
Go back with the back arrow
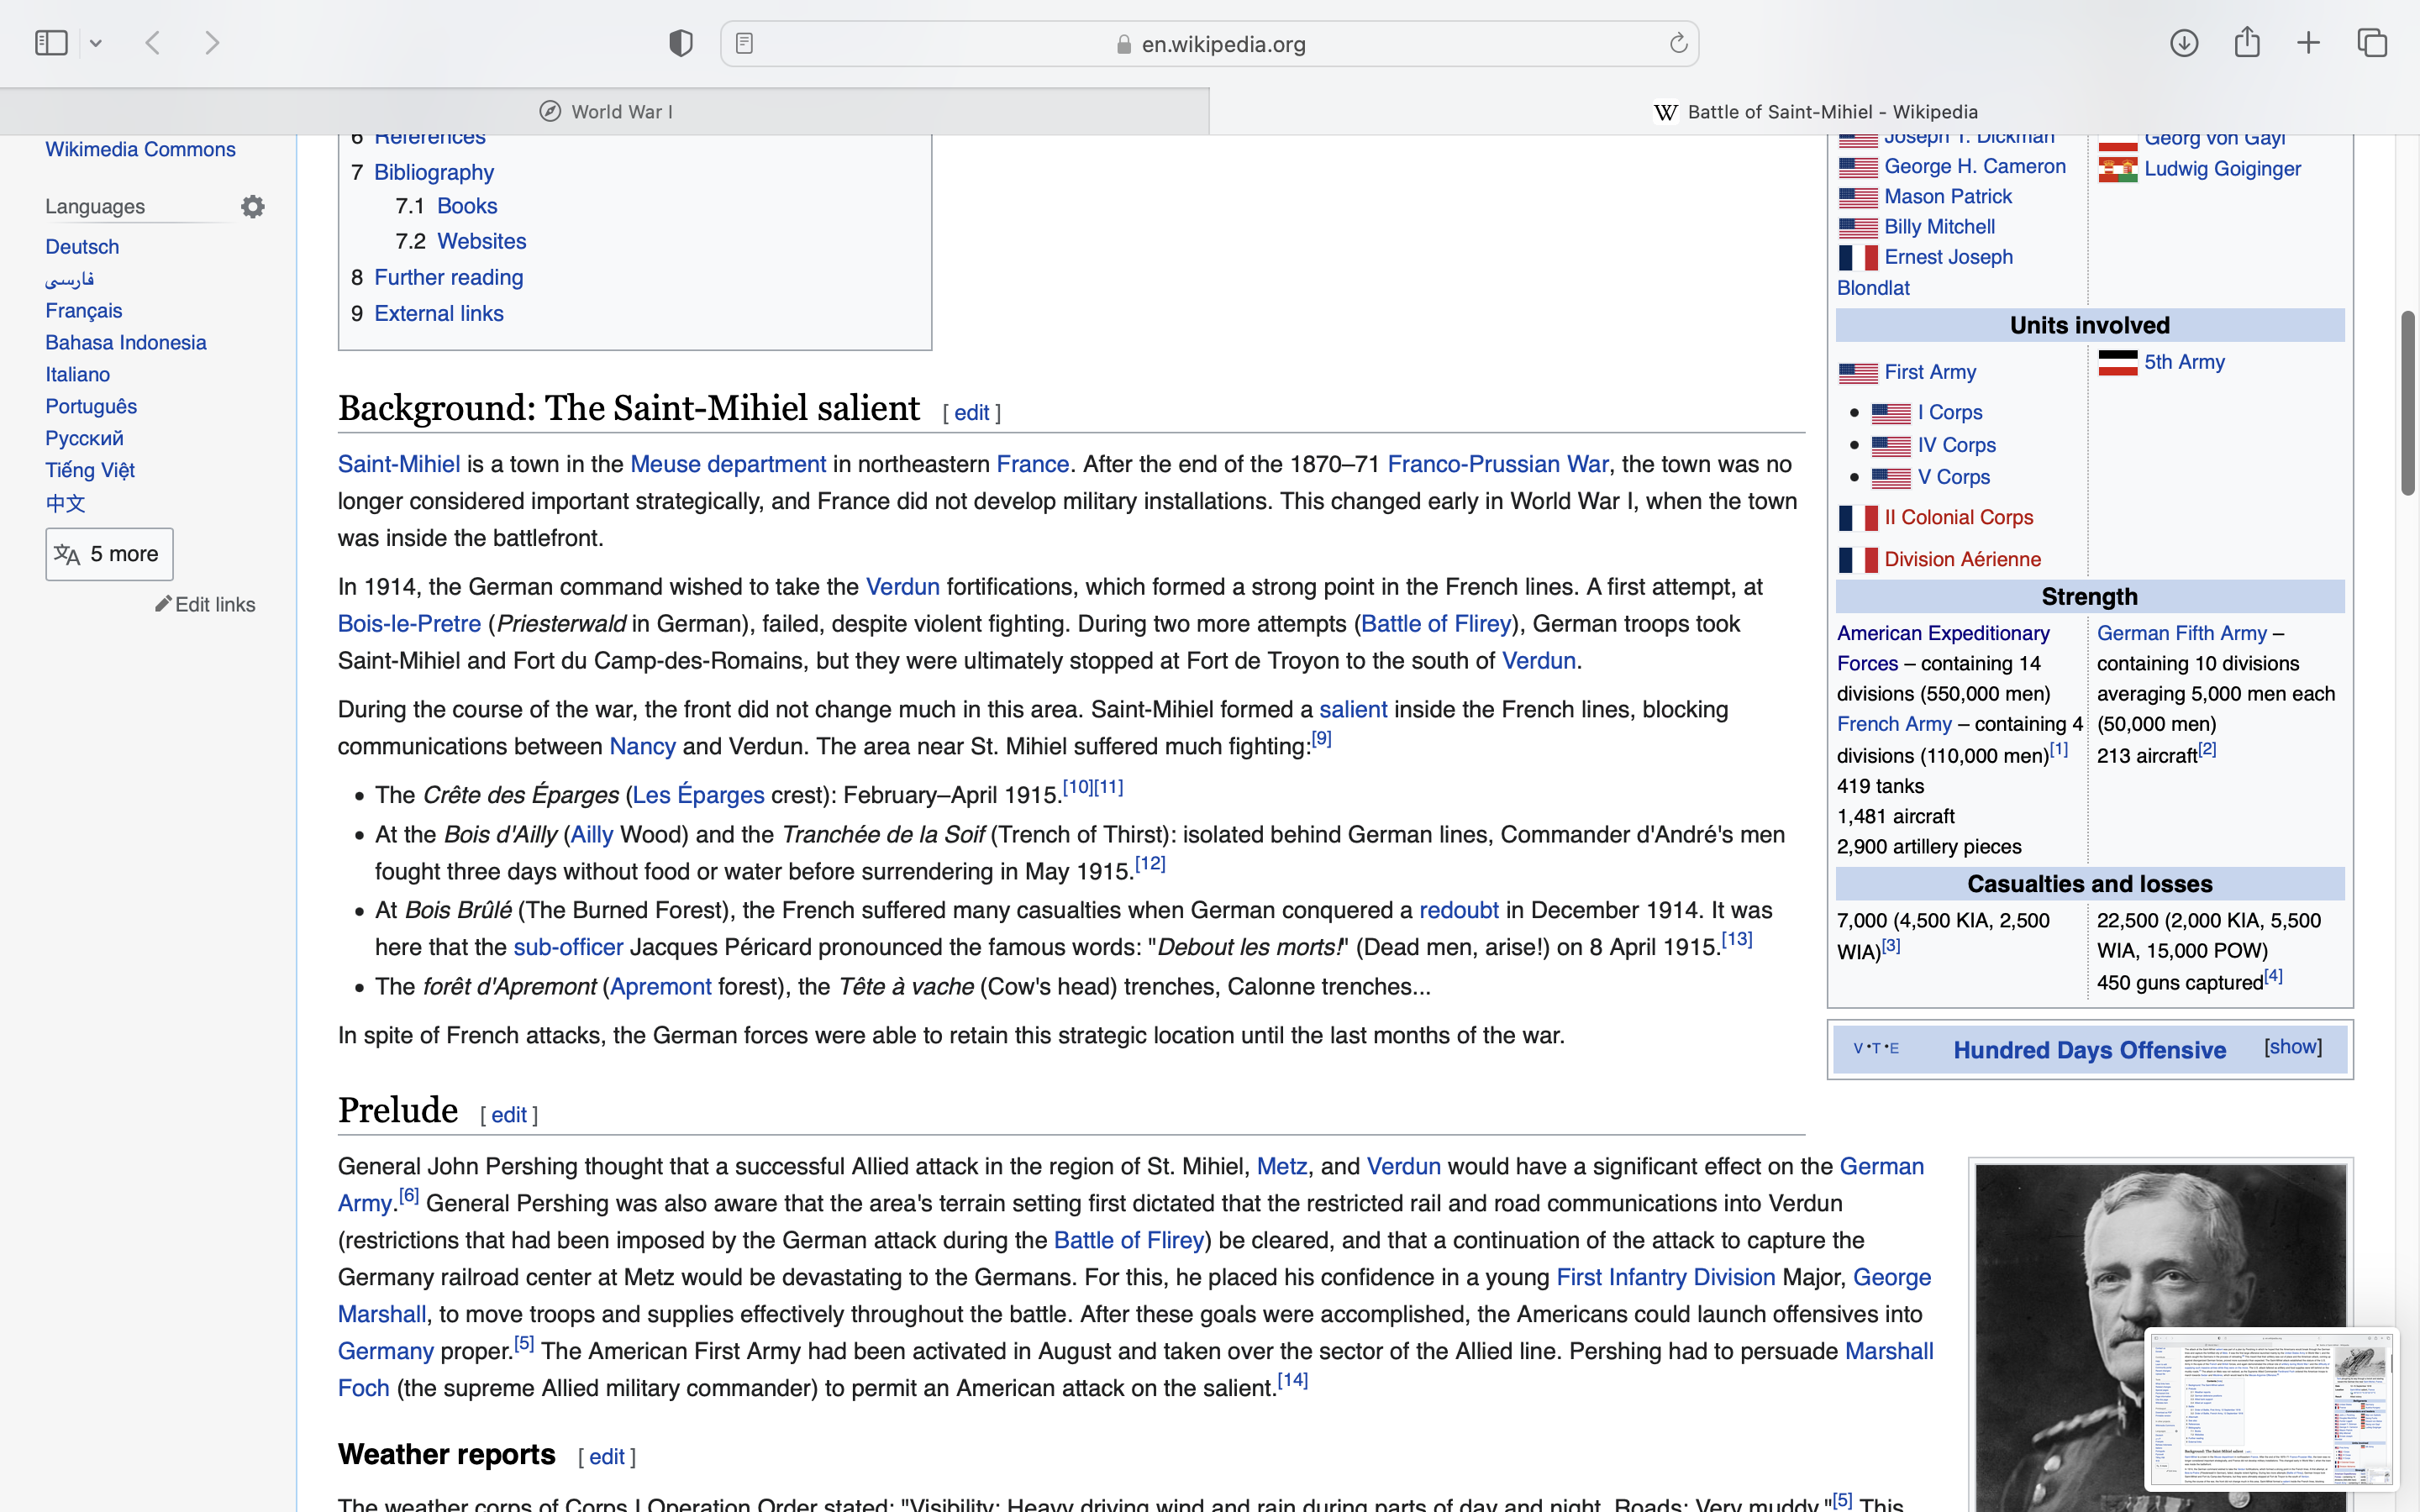[x=153, y=43]
